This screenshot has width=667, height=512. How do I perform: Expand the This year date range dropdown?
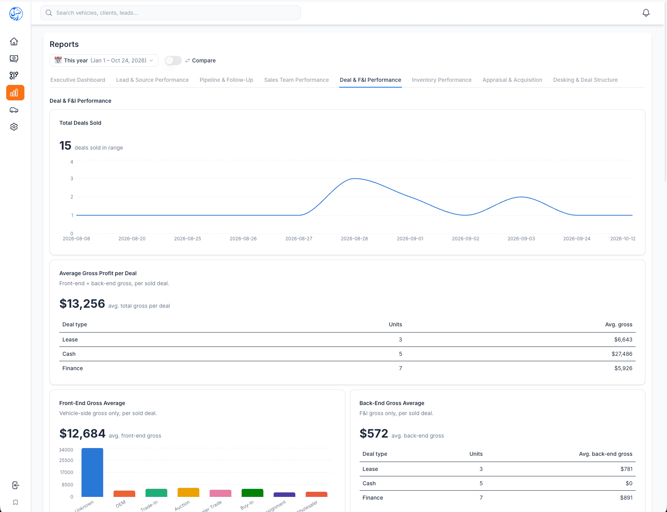[x=104, y=60]
